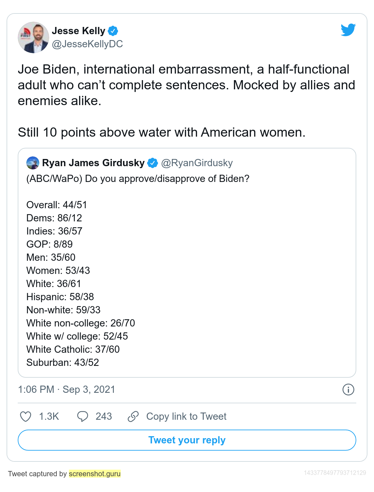The height and width of the screenshot is (492, 374).
Task: Open Ryan James Girdusky name link
Action: [93, 163]
